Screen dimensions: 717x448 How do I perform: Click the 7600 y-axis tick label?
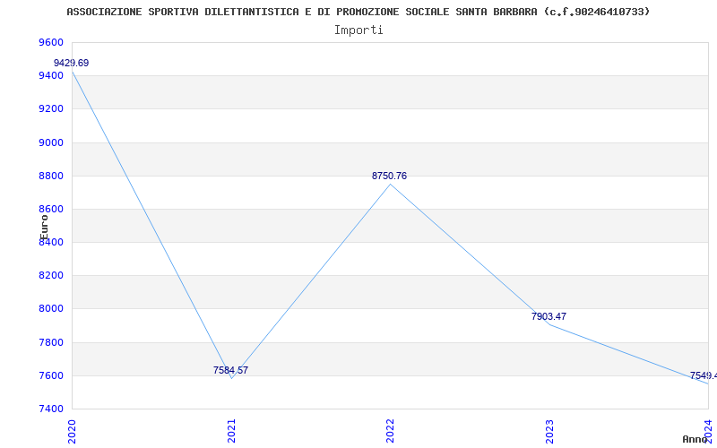coord(52,375)
